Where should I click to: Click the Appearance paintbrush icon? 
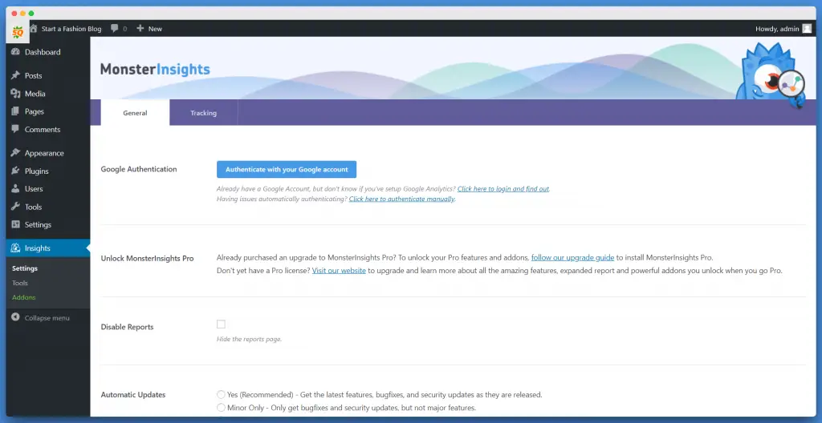(15, 153)
